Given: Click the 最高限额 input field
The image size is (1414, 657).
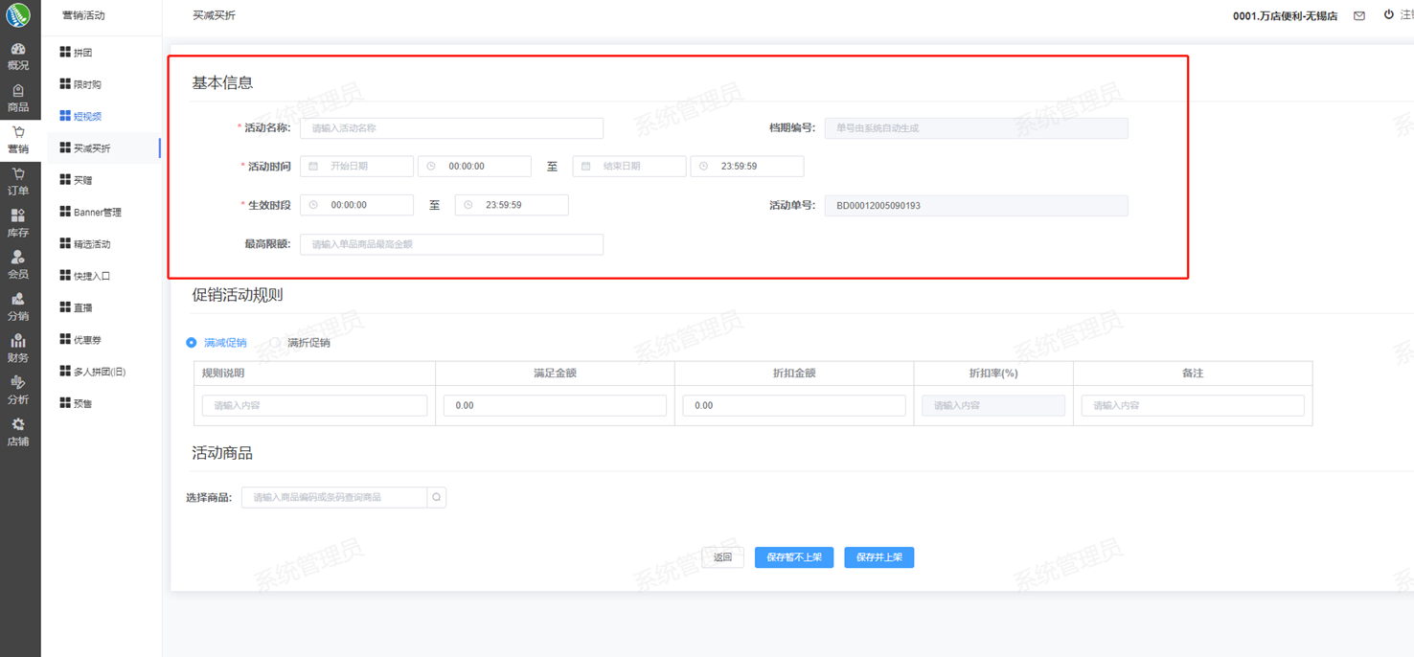Looking at the screenshot, I should point(451,244).
